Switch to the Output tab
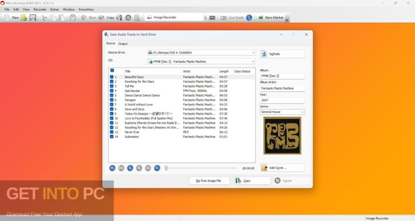 click(x=123, y=44)
